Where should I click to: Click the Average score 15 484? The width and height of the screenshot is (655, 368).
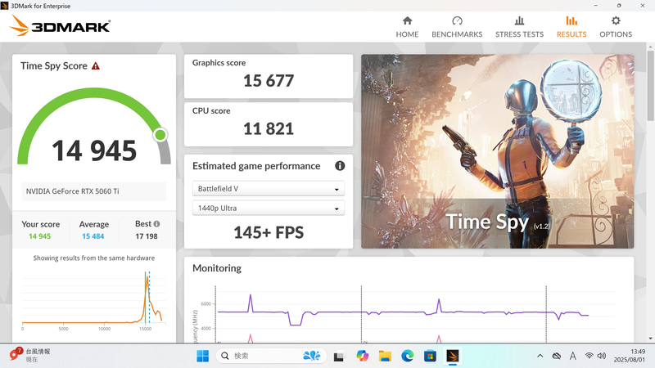pyautogui.click(x=93, y=236)
